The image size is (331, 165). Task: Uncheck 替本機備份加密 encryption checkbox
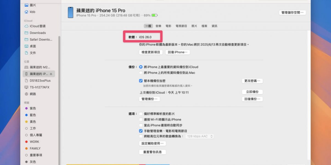point(141,81)
